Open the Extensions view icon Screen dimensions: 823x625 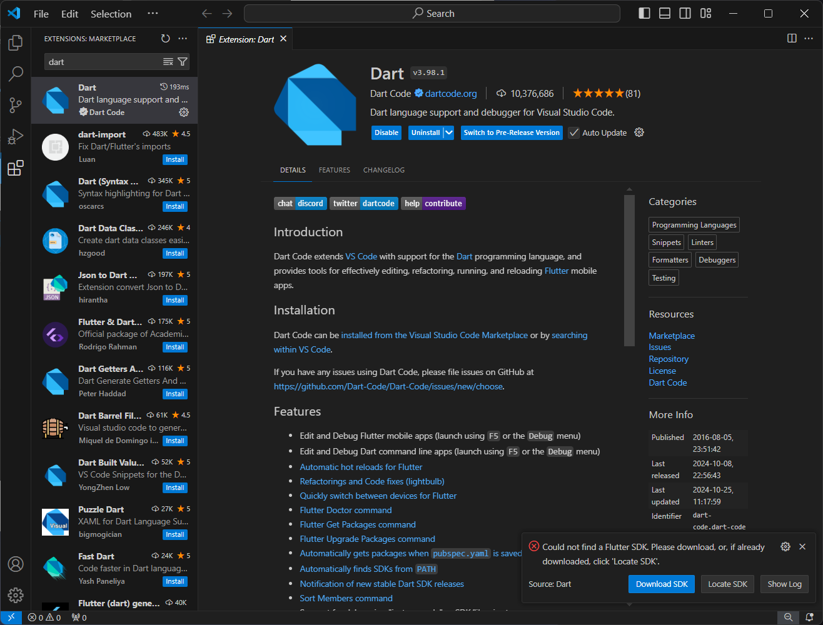(16, 168)
